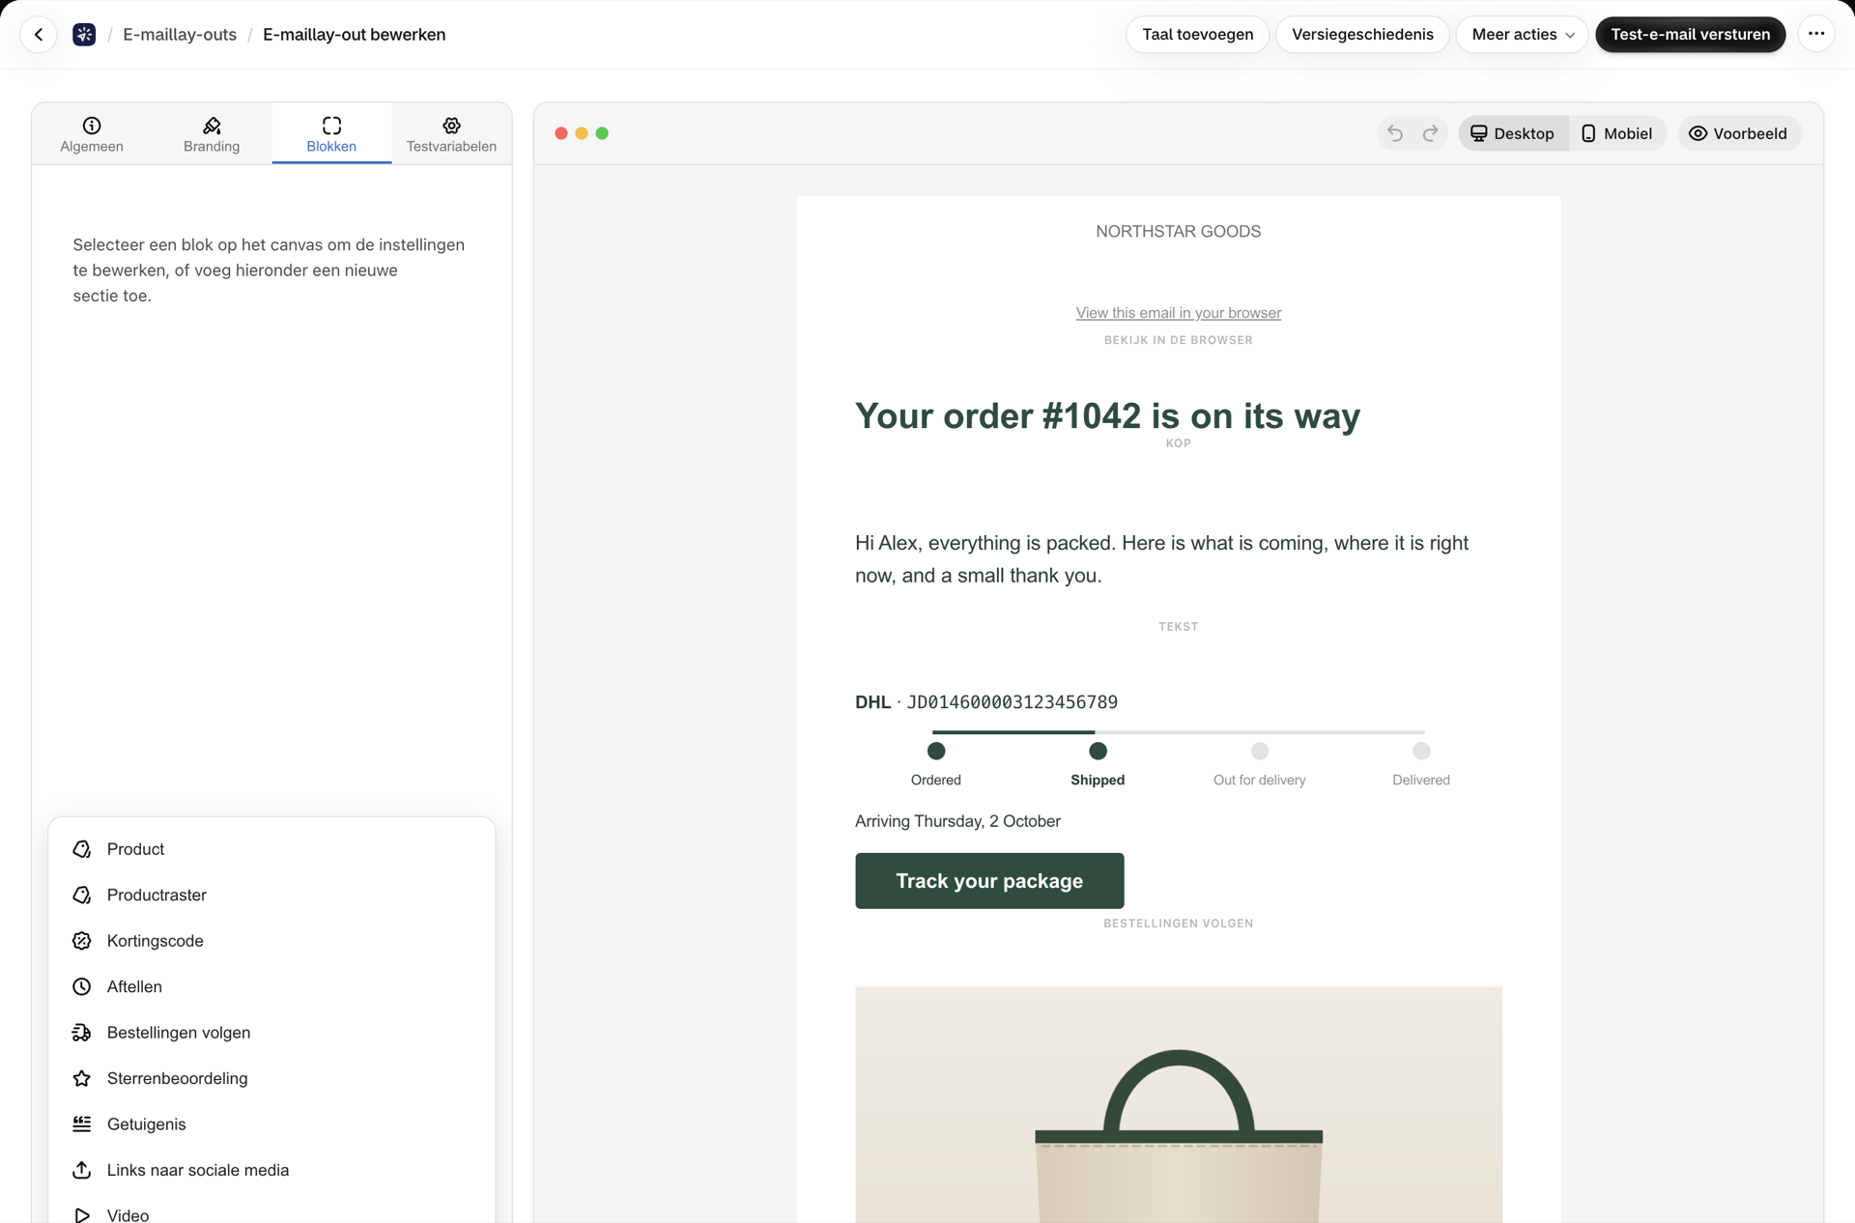
Task: Add the Productraster block
Action: tap(271, 895)
